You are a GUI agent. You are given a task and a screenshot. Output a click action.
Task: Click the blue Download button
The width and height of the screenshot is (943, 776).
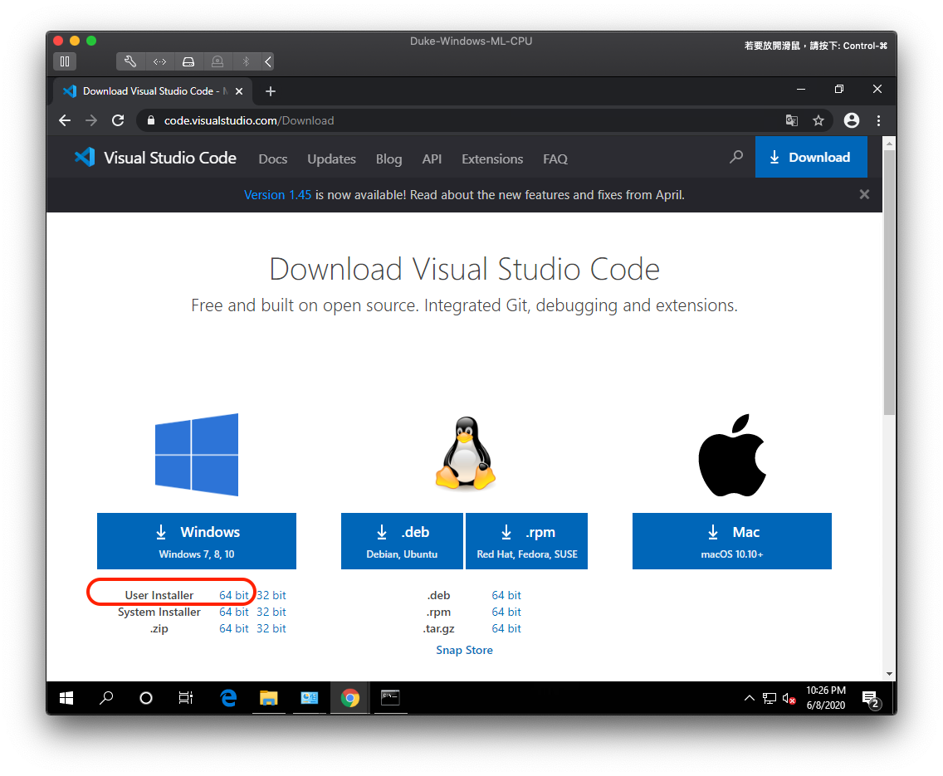811,157
